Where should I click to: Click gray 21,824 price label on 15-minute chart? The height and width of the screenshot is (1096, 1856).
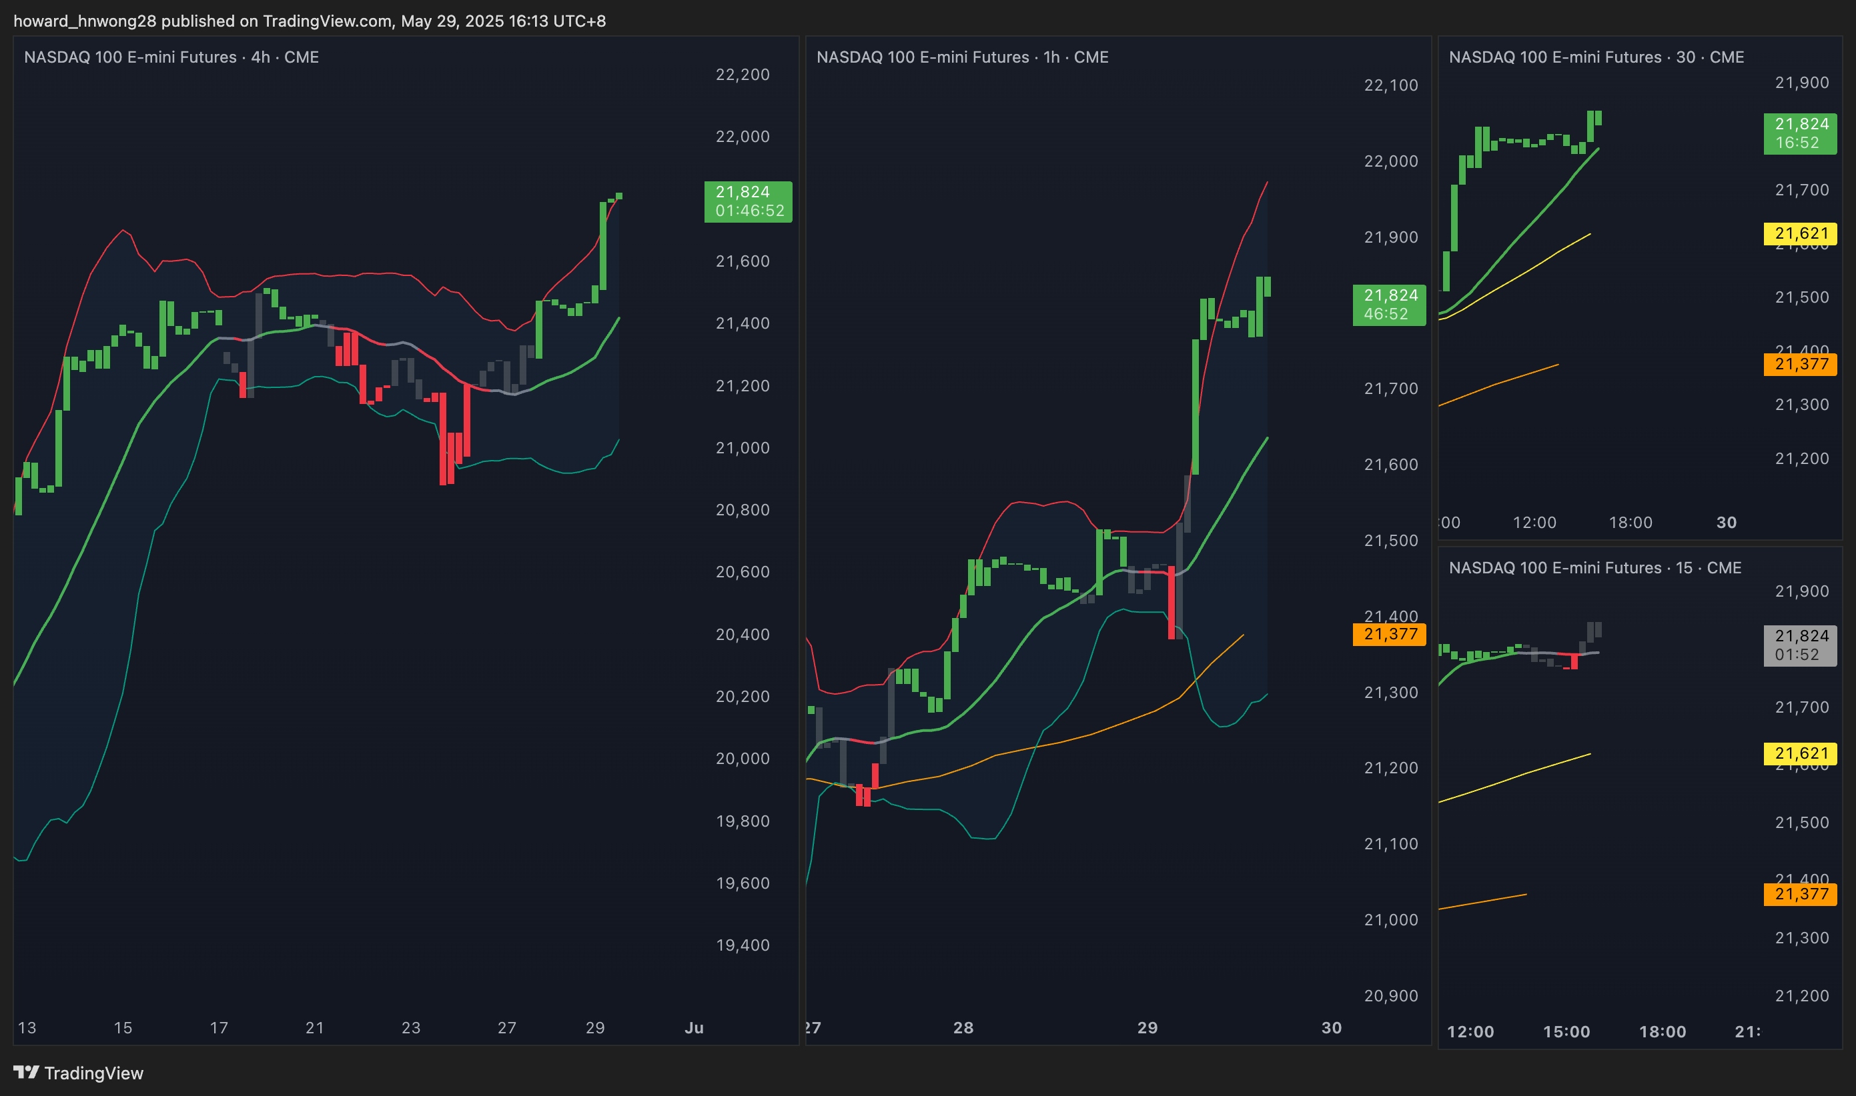[1800, 645]
